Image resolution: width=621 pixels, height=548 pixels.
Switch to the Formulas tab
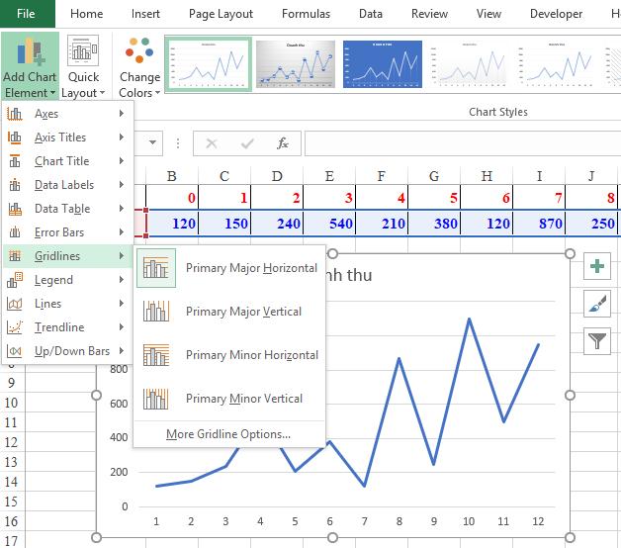point(306,14)
